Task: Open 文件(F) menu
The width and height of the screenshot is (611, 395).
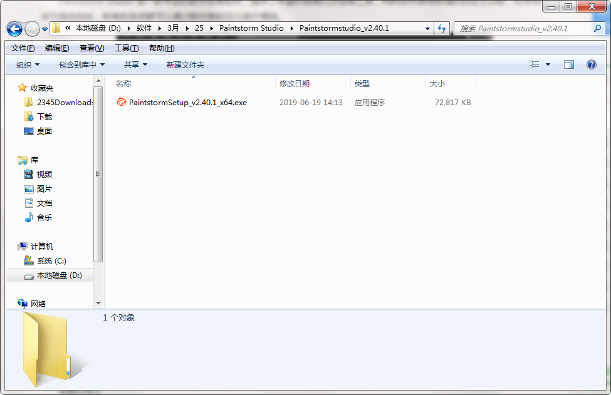Action: coord(23,48)
